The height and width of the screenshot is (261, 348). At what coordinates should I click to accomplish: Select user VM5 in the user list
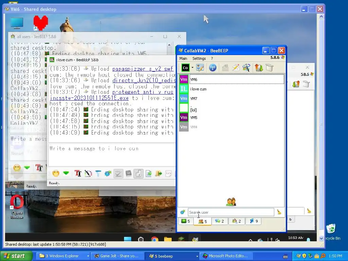point(231,118)
